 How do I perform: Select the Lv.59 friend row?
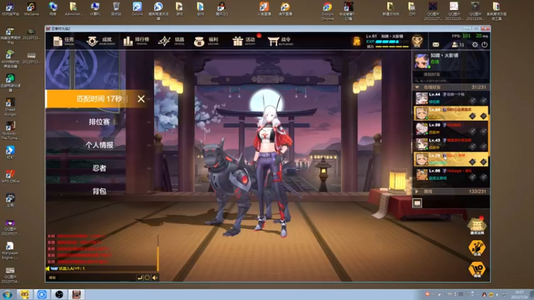pos(451,129)
